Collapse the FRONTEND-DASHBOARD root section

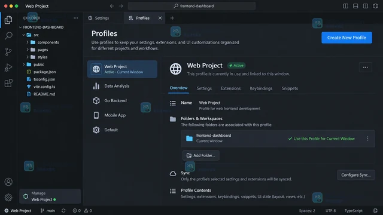pyautogui.click(x=20, y=27)
